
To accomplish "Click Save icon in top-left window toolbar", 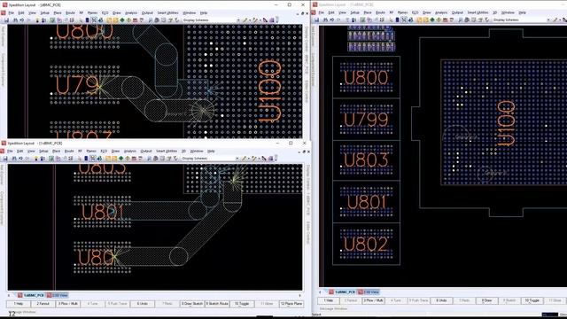I will (x=6, y=19).
